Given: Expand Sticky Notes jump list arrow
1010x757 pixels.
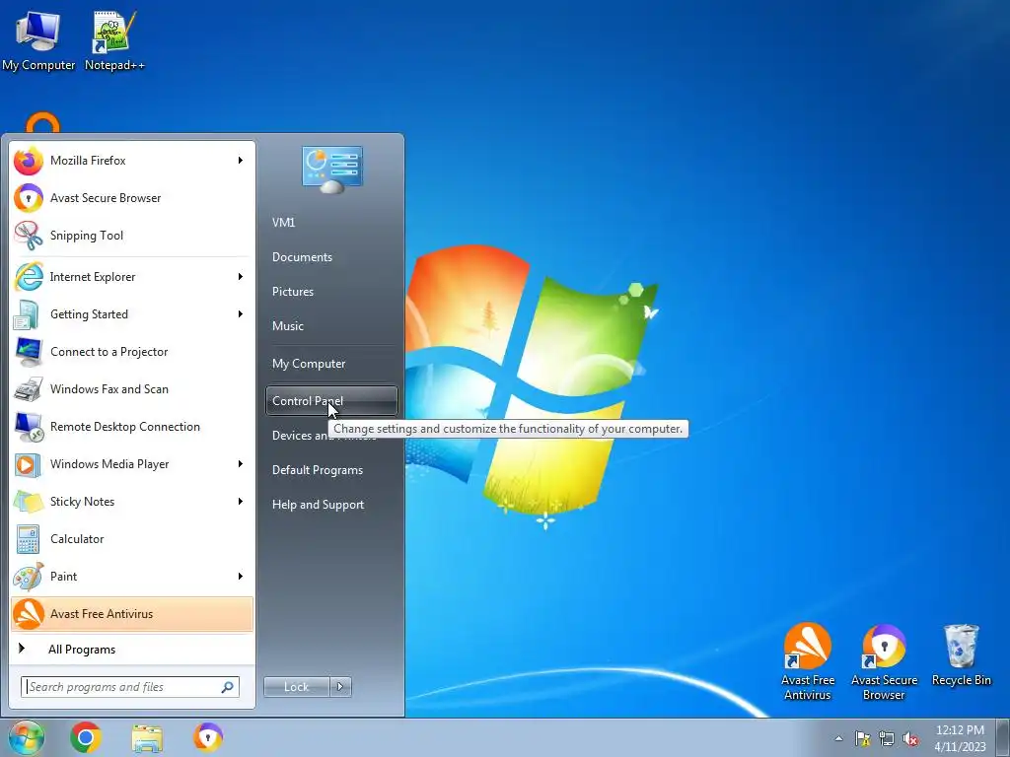Looking at the screenshot, I should pyautogui.click(x=241, y=502).
